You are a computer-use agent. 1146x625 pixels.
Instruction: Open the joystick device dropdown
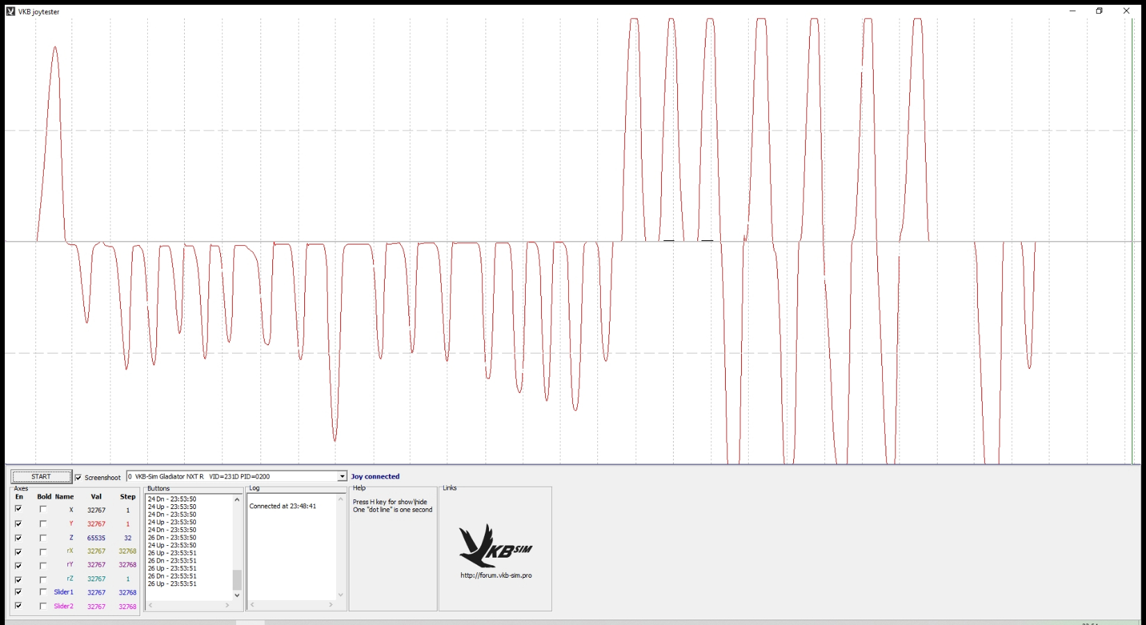342,476
